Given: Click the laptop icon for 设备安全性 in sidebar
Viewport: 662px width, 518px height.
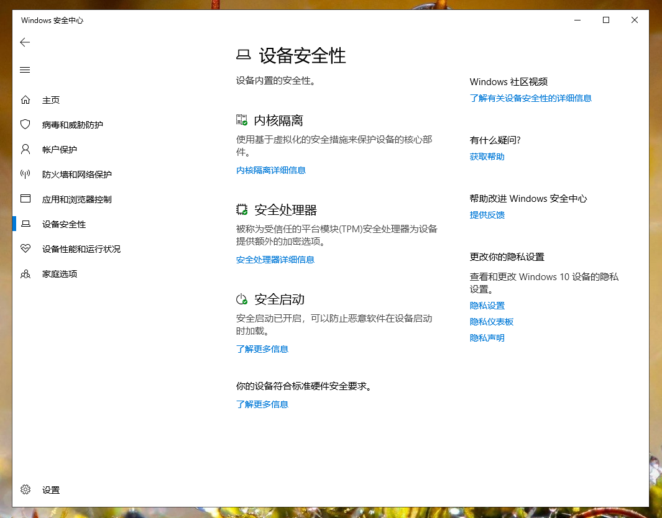Looking at the screenshot, I should [25, 224].
